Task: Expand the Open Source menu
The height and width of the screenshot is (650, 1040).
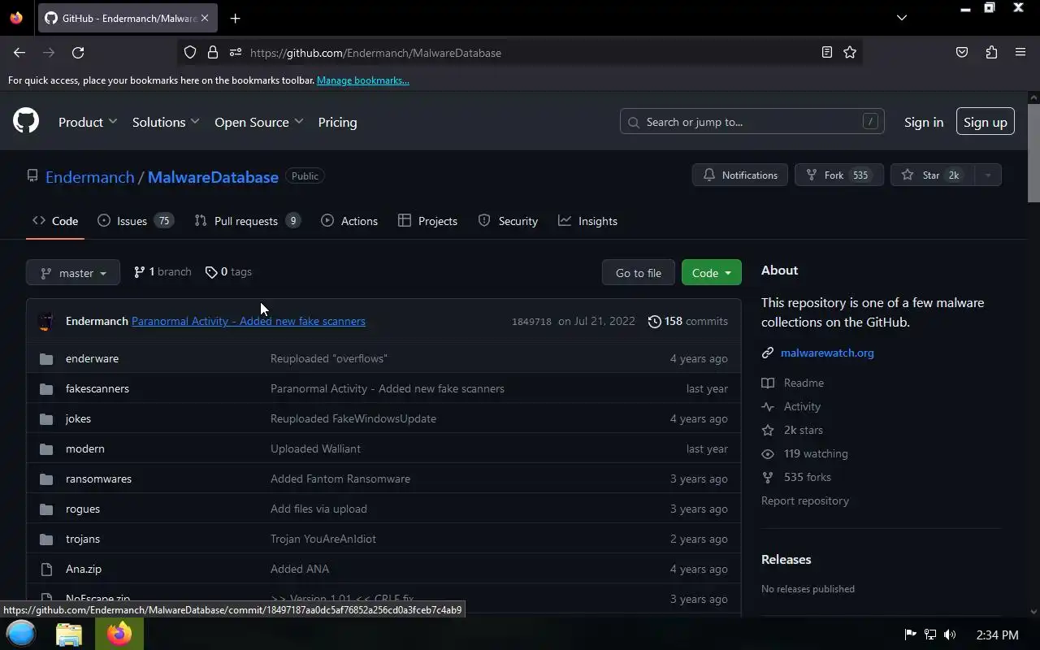Action: coord(258,122)
